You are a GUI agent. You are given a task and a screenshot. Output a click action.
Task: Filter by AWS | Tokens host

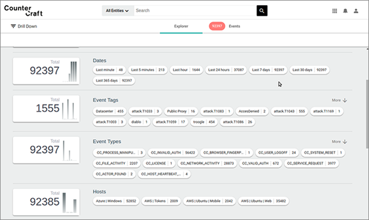pos(161,201)
